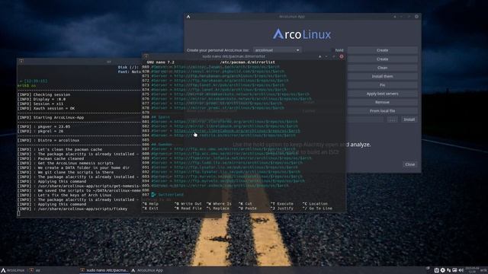Click '^T Execute' in nano
The width and height of the screenshot is (488, 274).
click(282, 204)
